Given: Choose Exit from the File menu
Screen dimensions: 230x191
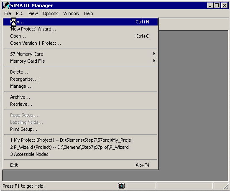Looking at the screenshot, I should [x=80, y=165].
